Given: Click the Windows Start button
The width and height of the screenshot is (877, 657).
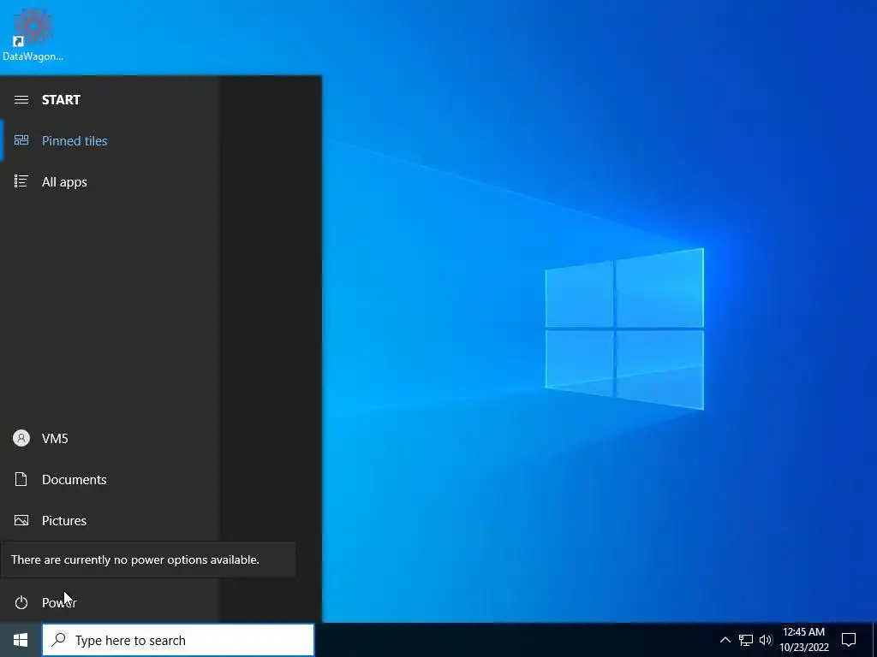Looking at the screenshot, I should pyautogui.click(x=21, y=640).
